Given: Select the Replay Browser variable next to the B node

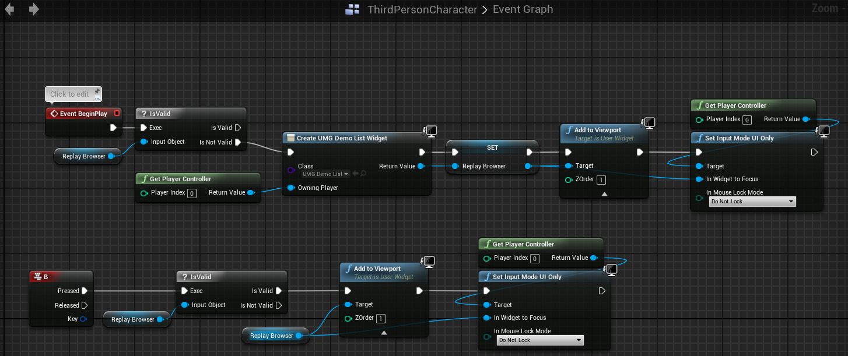Looking at the screenshot, I should [136, 319].
